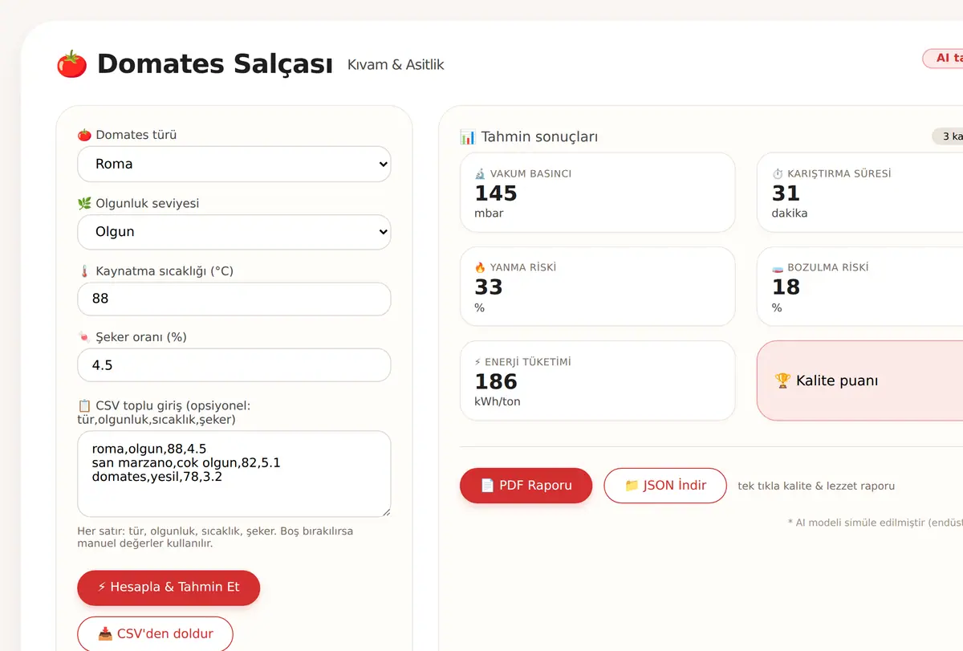Open the Domates türü dropdown showing Roma
Viewport: 963px width, 651px height.
[x=234, y=164]
